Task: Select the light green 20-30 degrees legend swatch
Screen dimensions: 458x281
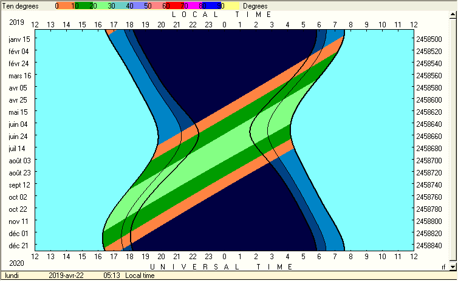Action: click(x=102, y=6)
